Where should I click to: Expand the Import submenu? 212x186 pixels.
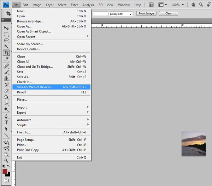[51, 107]
